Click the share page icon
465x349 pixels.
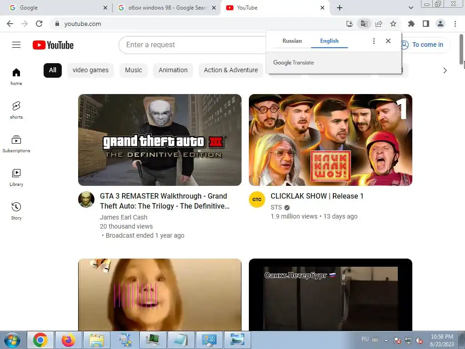point(379,24)
